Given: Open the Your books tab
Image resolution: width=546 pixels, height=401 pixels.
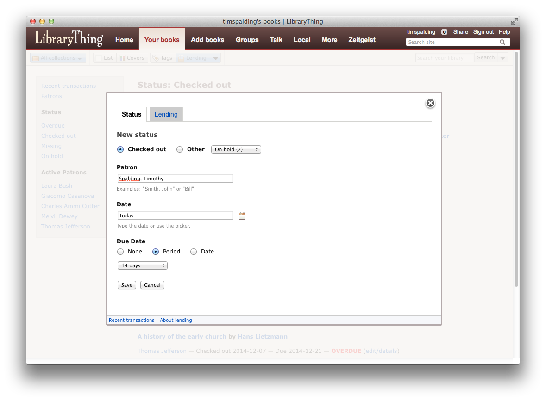Looking at the screenshot, I should tap(162, 40).
